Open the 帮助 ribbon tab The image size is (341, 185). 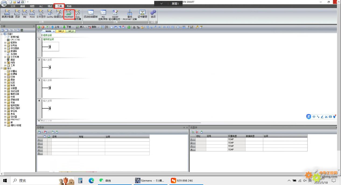point(69,6)
